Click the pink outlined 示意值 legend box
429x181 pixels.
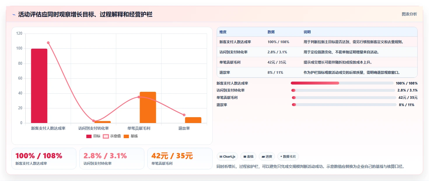tap(106, 136)
